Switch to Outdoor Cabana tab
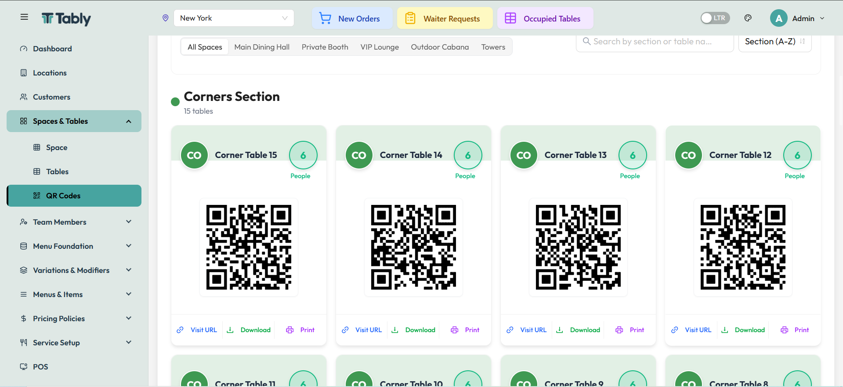Screen dimensions: 843x387 (440, 47)
